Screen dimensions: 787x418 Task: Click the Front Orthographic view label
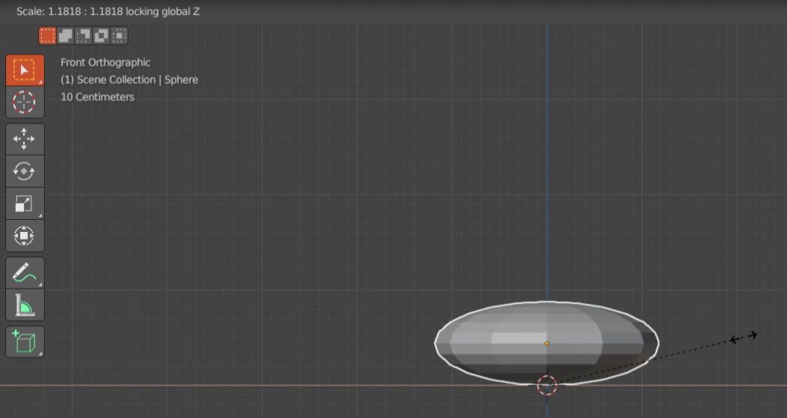point(105,62)
